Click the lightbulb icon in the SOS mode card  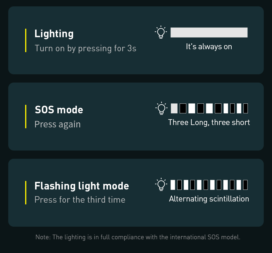[x=161, y=108]
